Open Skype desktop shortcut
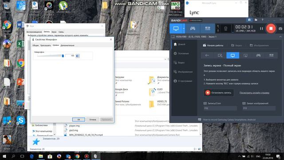Image resolution: width=284 pixels, height=160 pixels. (21, 122)
